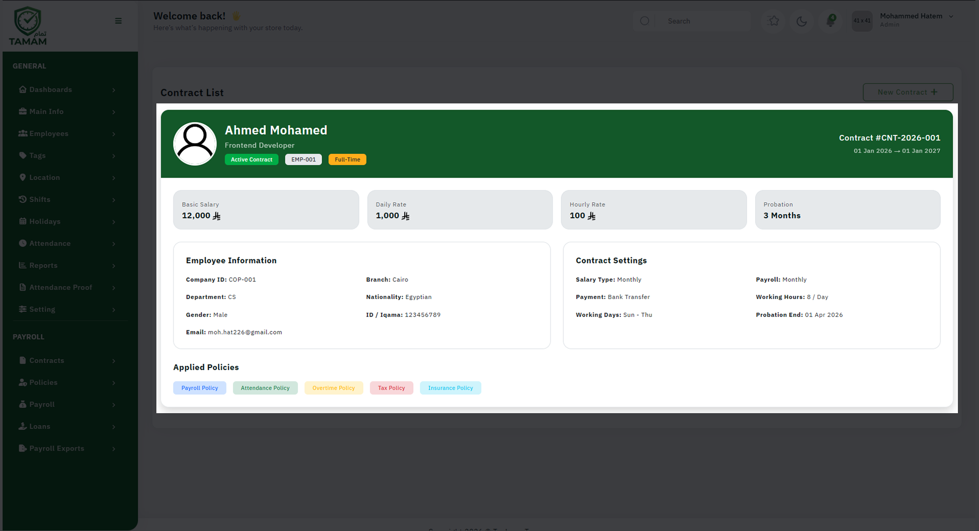Click the Contract #CNT-2026-001 text
This screenshot has height=531, width=979.
[x=889, y=138]
